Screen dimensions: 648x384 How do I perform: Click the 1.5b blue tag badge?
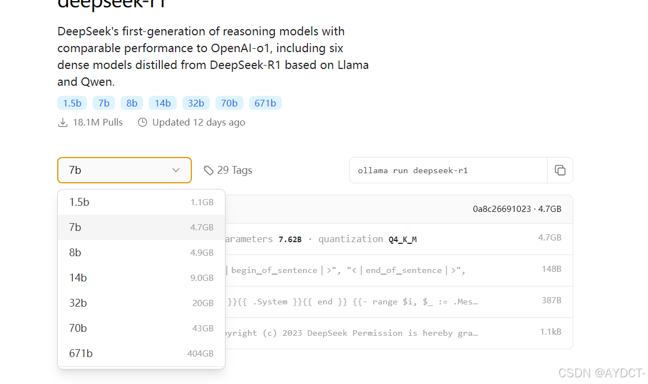(72, 103)
